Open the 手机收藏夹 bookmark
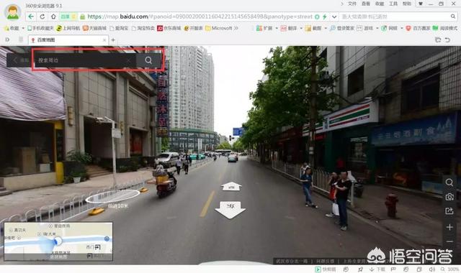The height and width of the screenshot is (273, 461). [40, 28]
